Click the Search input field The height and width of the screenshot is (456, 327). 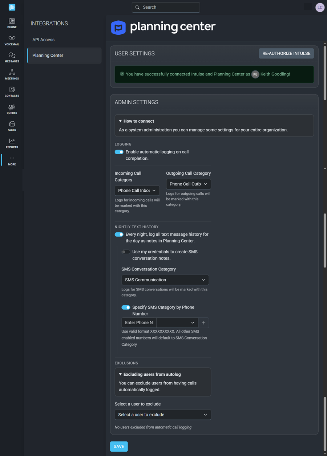coord(166,7)
